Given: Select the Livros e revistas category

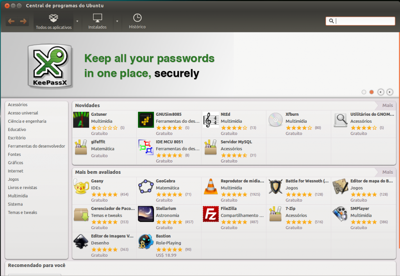Looking at the screenshot, I should (x=22, y=188).
